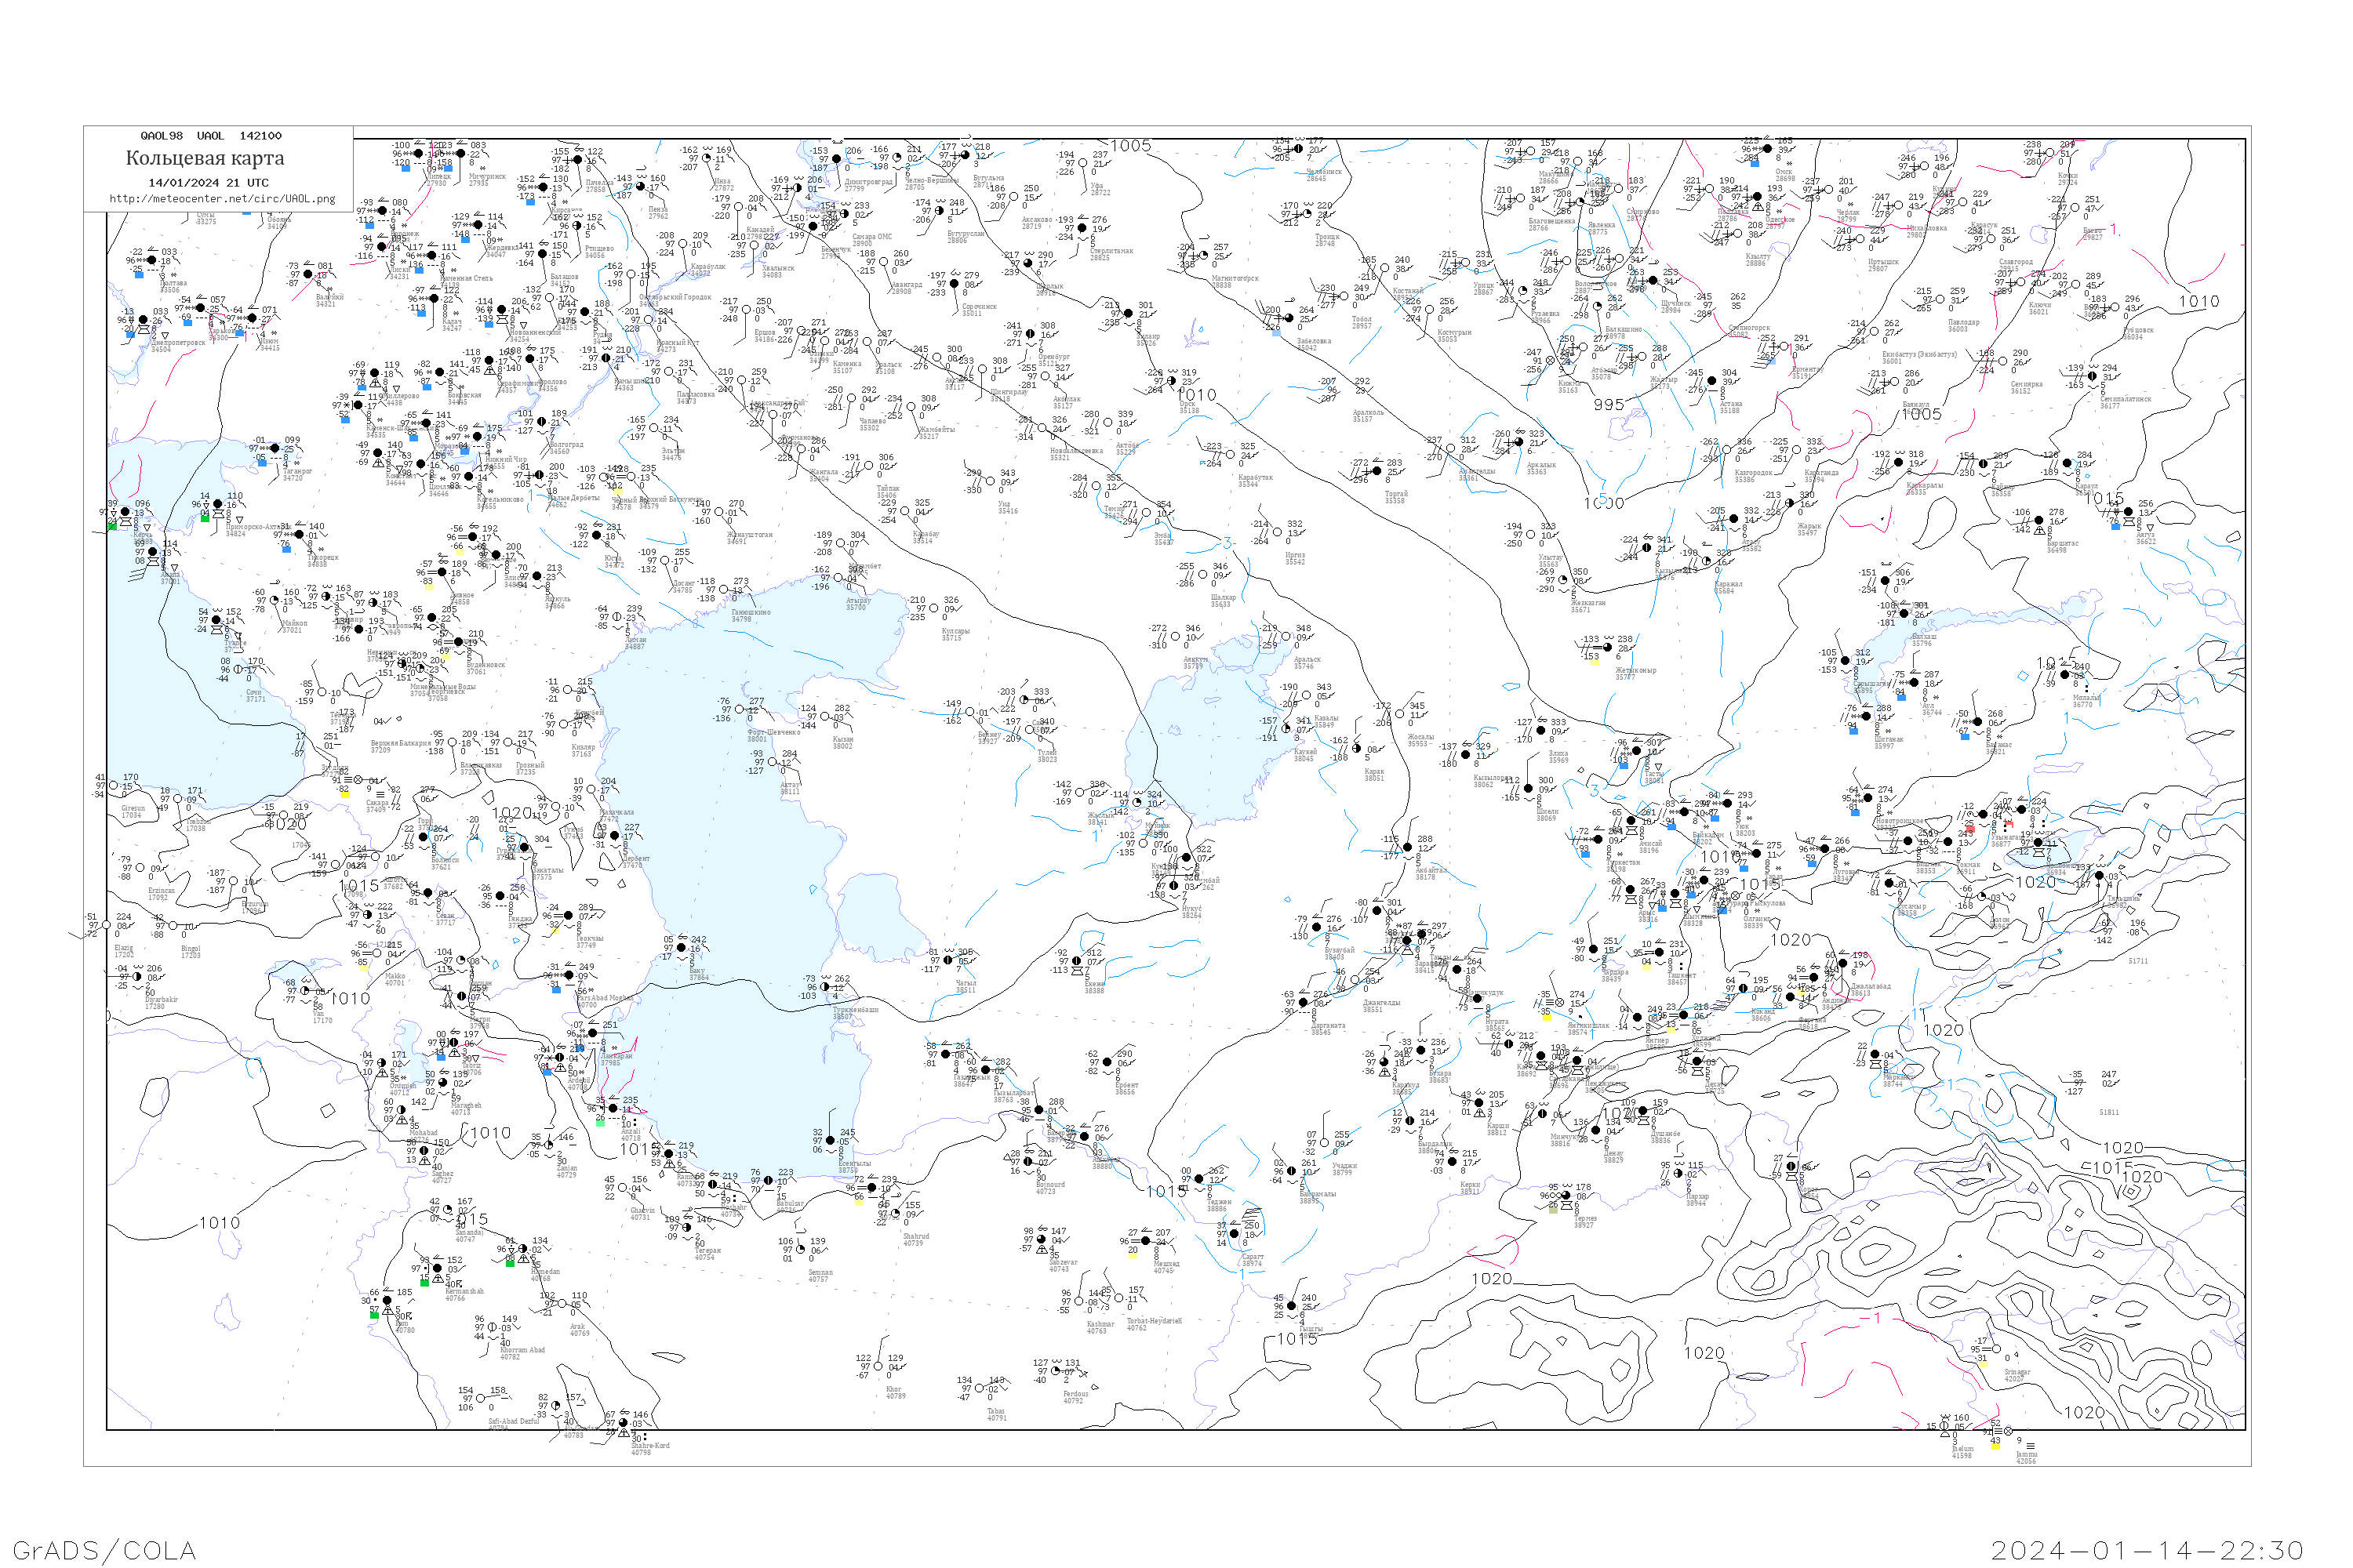Click the blue square below Днепропетровск station data
Viewport: 2353px width, 1568px height.
click(x=131, y=334)
